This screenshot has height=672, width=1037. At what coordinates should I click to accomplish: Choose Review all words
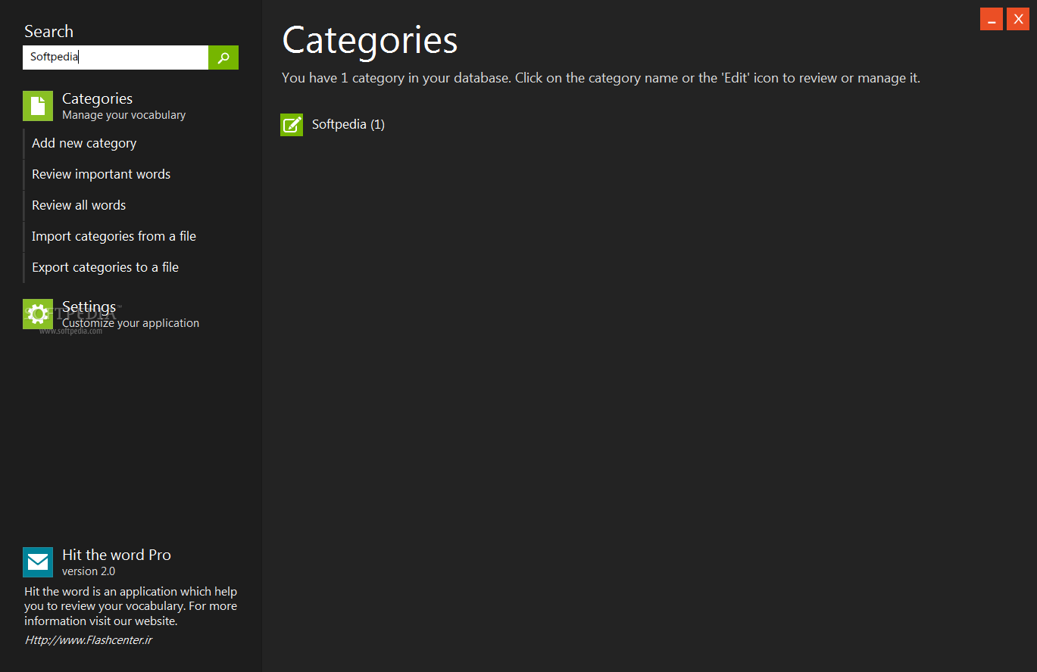click(79, 206)
